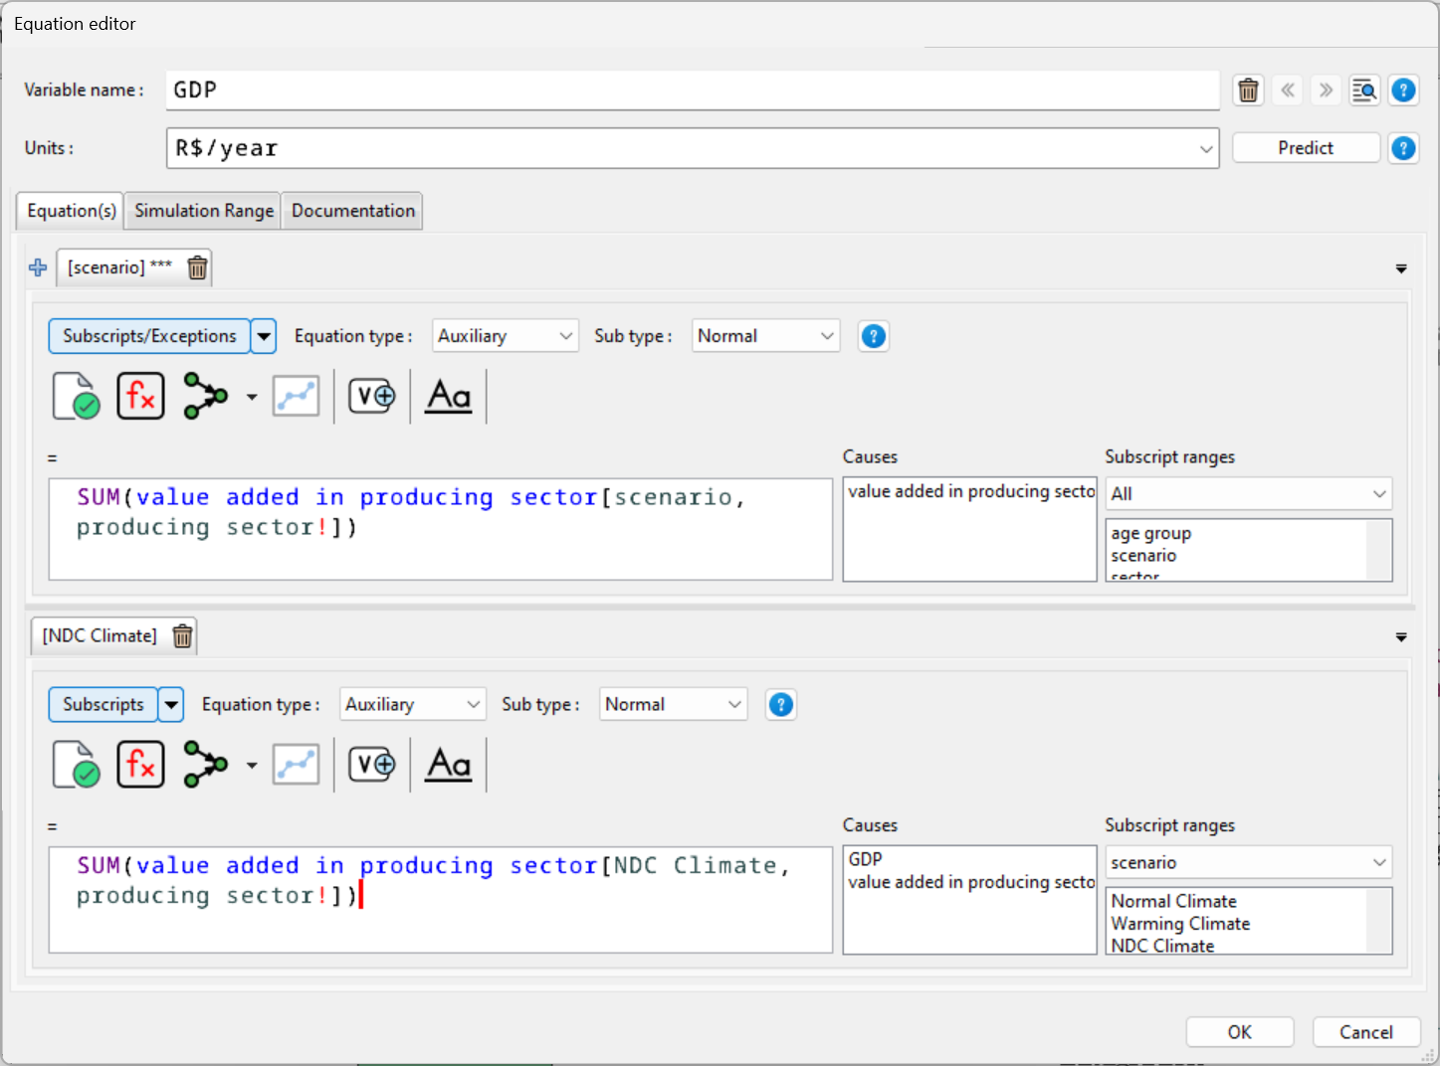Navigate to the previous variable arrow
Viewport: 1440px width, 1066px height.
1288,90
